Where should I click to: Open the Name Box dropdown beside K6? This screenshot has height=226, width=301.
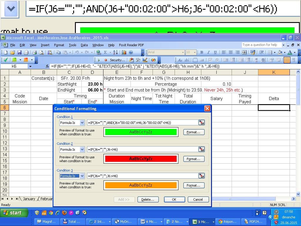click(x=30, y=67)
